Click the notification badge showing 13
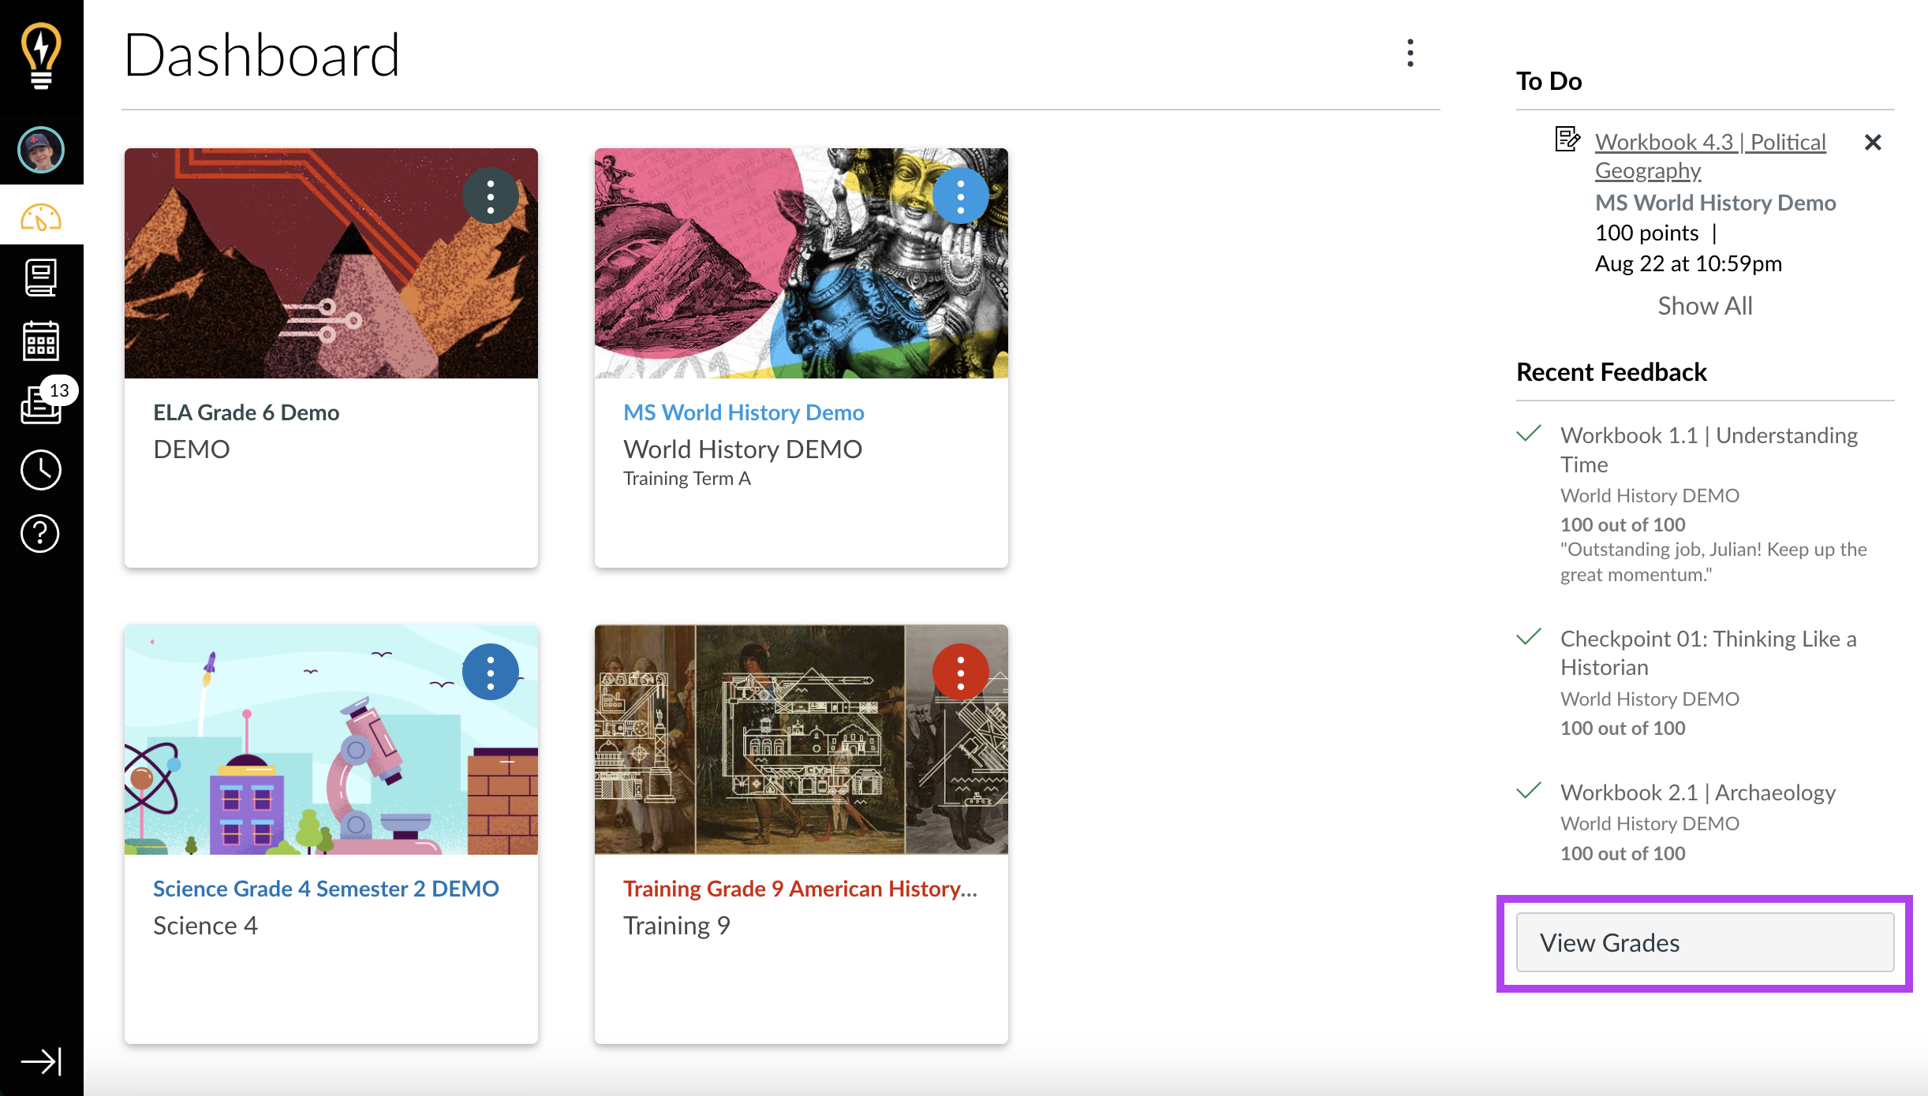Viewport: 1928px width, 1096px height. pyautogui.click(x=58, y=392)
